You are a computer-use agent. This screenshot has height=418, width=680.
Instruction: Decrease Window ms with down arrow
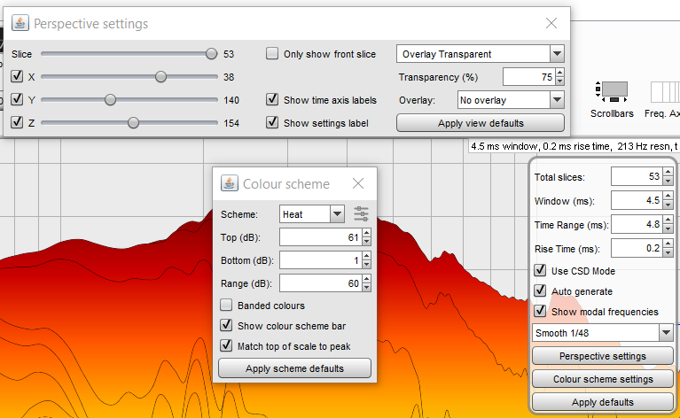(x=668, y=205)
